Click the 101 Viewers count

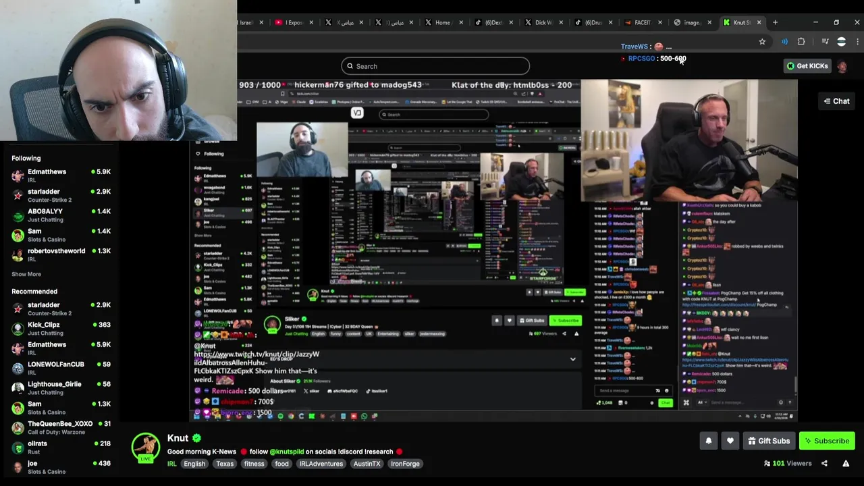[x=788, y=463]
